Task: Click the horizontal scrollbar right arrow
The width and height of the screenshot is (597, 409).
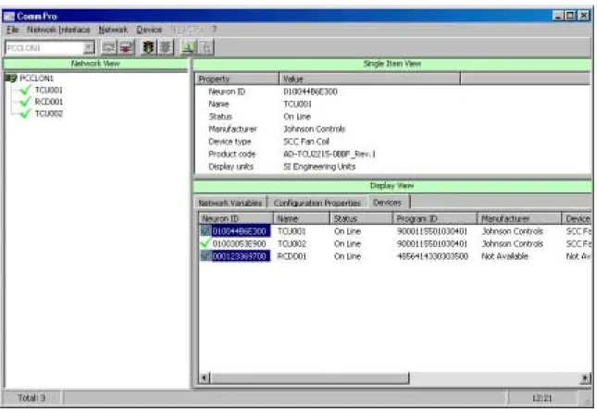Action: [x=586, y=378]
